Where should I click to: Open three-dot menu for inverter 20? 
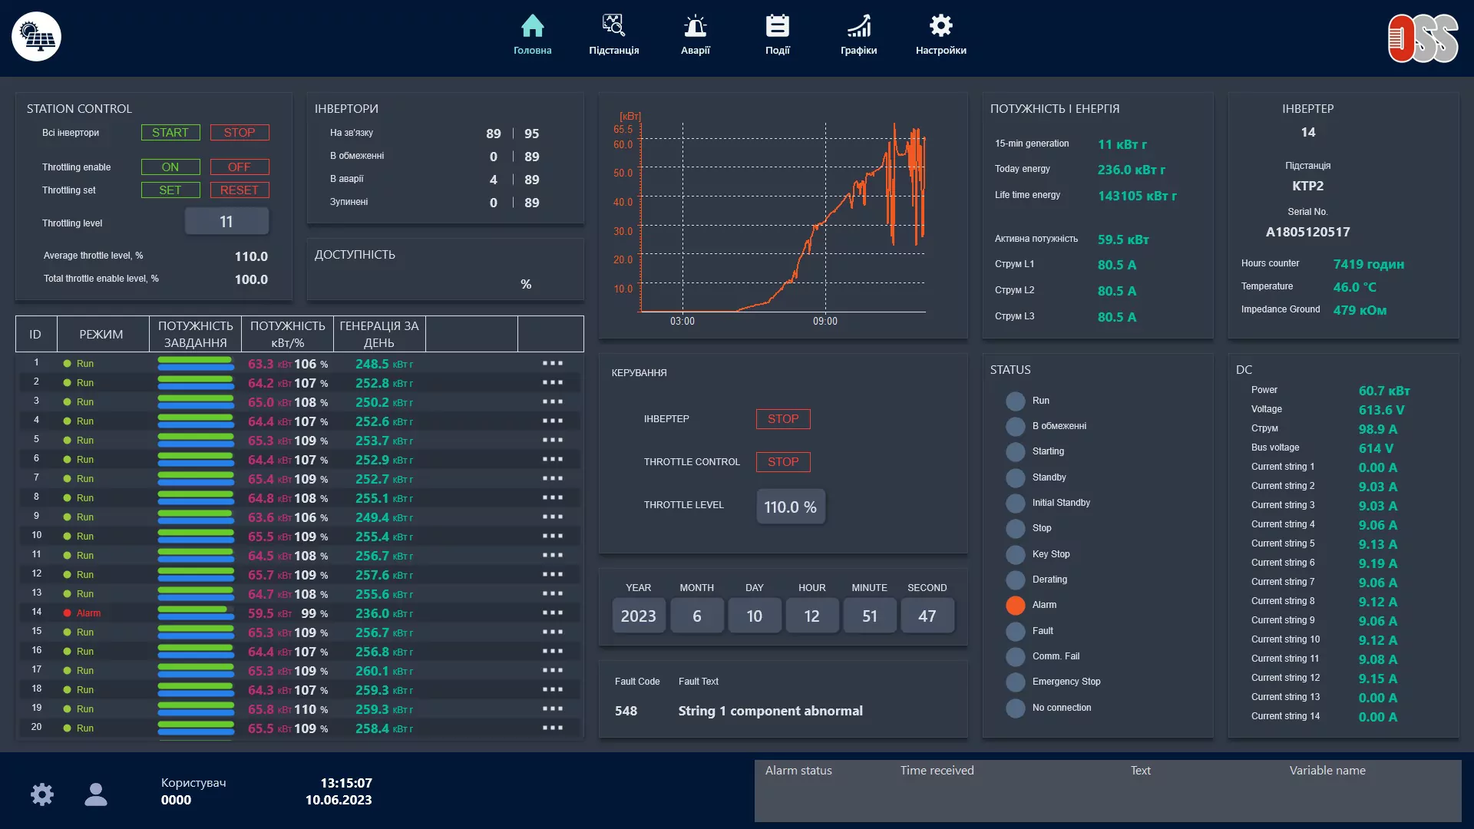click(x=552, y=728)
